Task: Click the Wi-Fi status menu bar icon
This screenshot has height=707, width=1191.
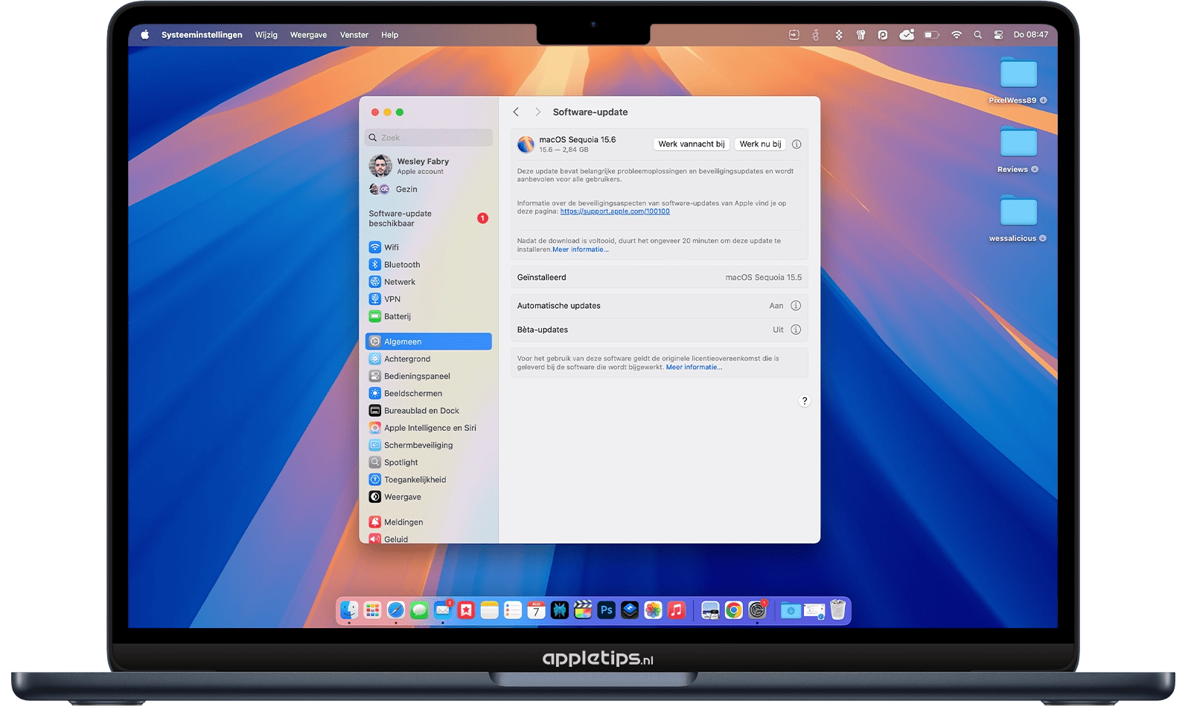Action: point(957,35)
